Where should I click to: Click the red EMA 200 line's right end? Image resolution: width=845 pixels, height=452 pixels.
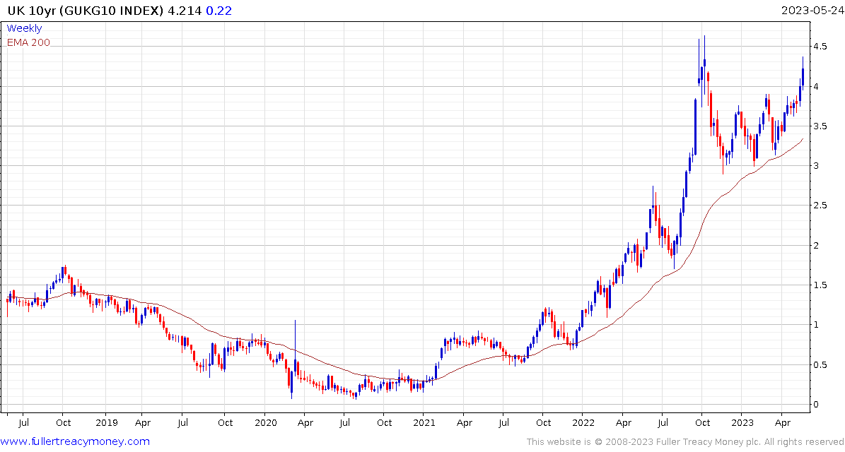tap(803, 139)
